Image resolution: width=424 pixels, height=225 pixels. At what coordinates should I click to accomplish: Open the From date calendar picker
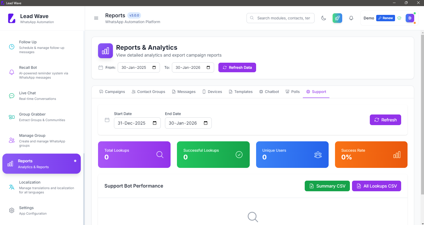pyautogui.click(x=154, y=67)
